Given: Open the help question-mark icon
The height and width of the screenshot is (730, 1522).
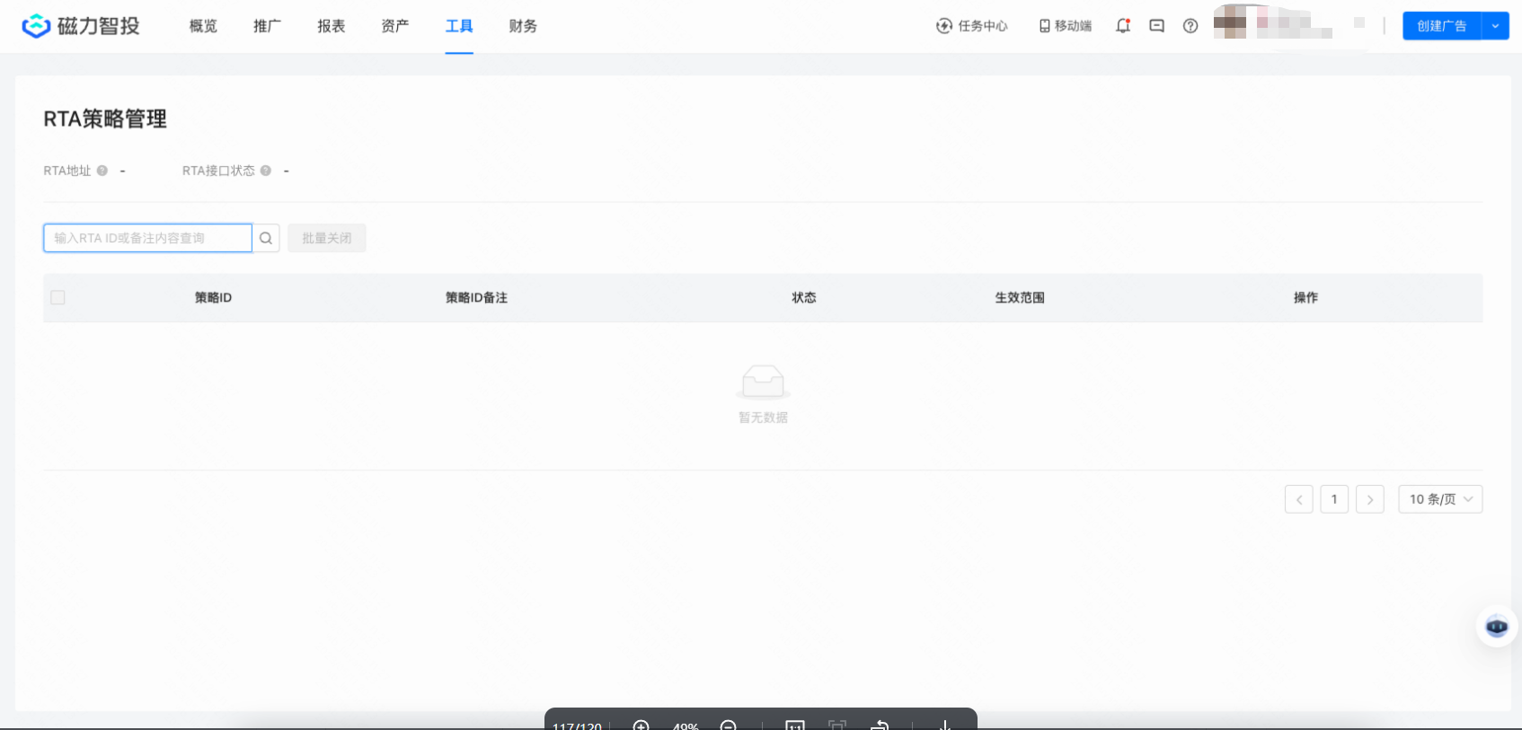Looking at the screenshot, I should 1190,26.
